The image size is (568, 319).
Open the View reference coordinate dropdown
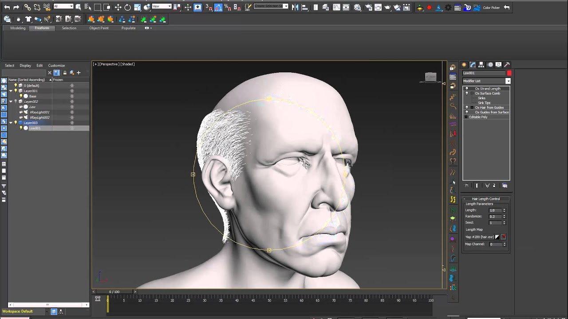(162, 6)
